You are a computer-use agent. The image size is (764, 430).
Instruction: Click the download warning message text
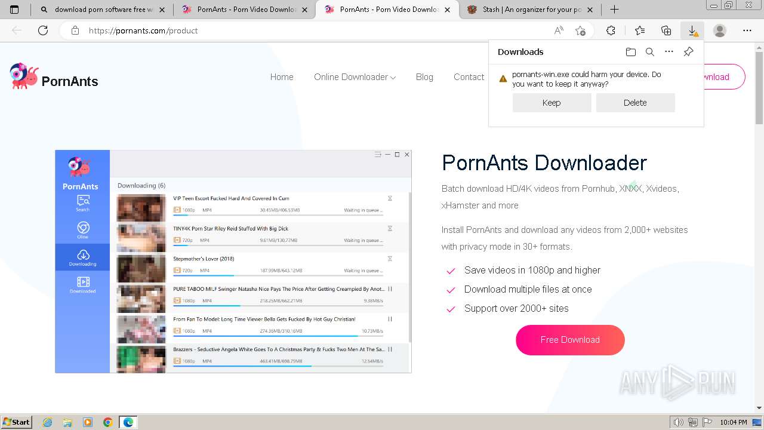[x=587, y=79]
